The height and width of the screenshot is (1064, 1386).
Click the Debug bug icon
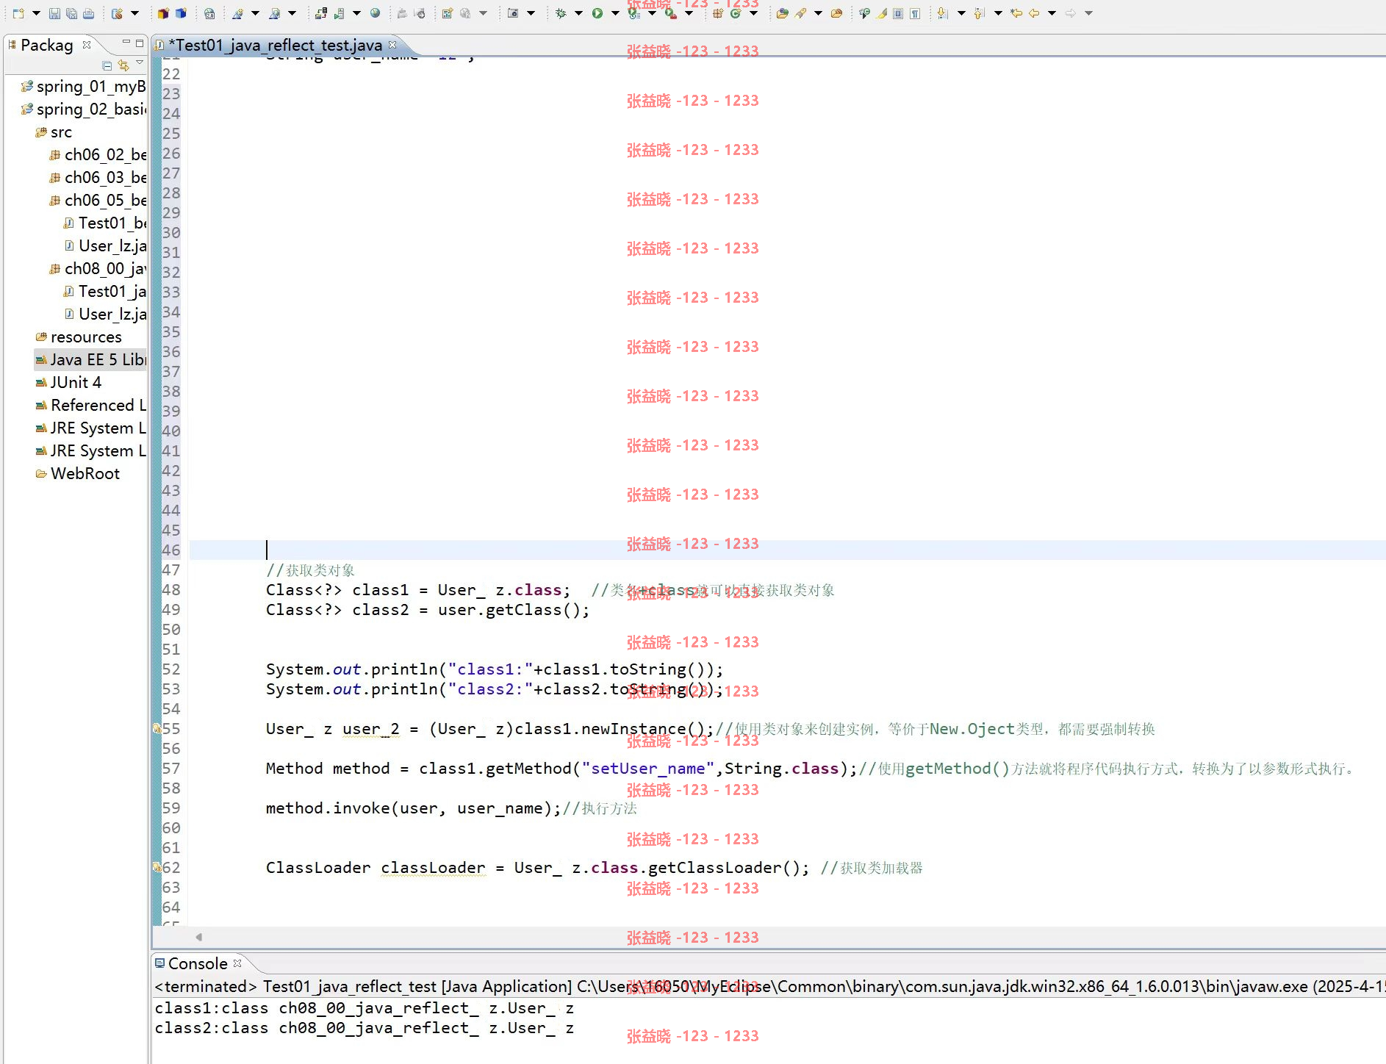561,13
